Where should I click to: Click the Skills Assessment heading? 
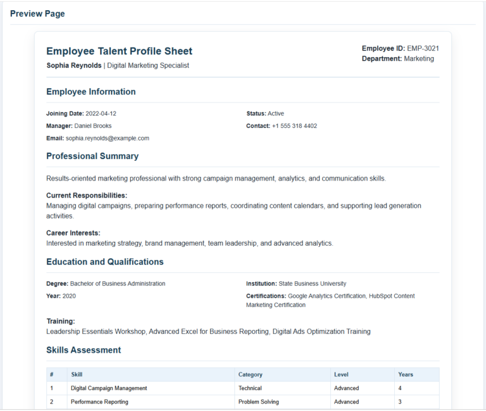(x=84, y=350)
